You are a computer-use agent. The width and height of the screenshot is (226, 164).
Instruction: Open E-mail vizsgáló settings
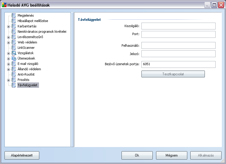(28, 64)
